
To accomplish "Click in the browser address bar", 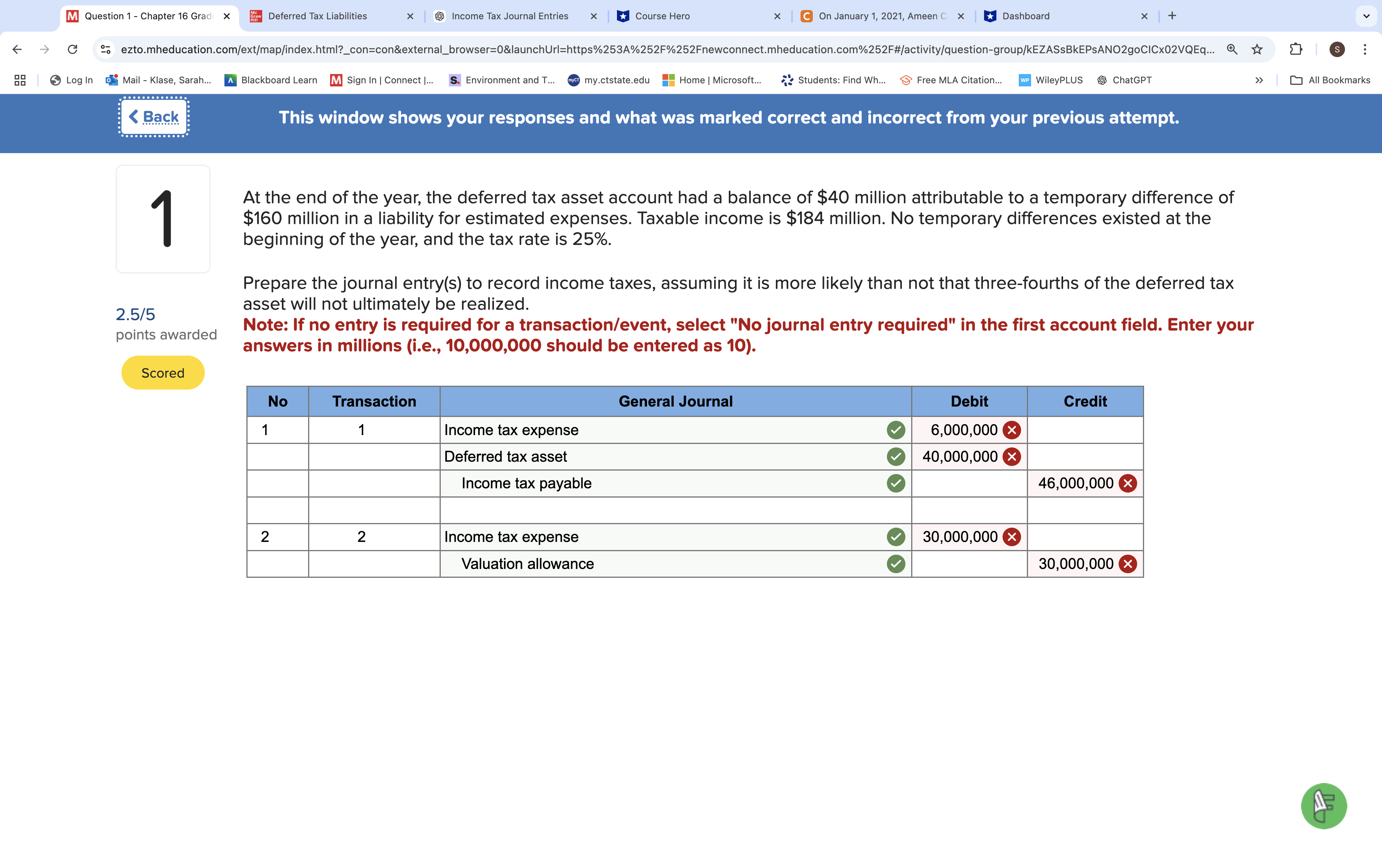I will (628, 49).
